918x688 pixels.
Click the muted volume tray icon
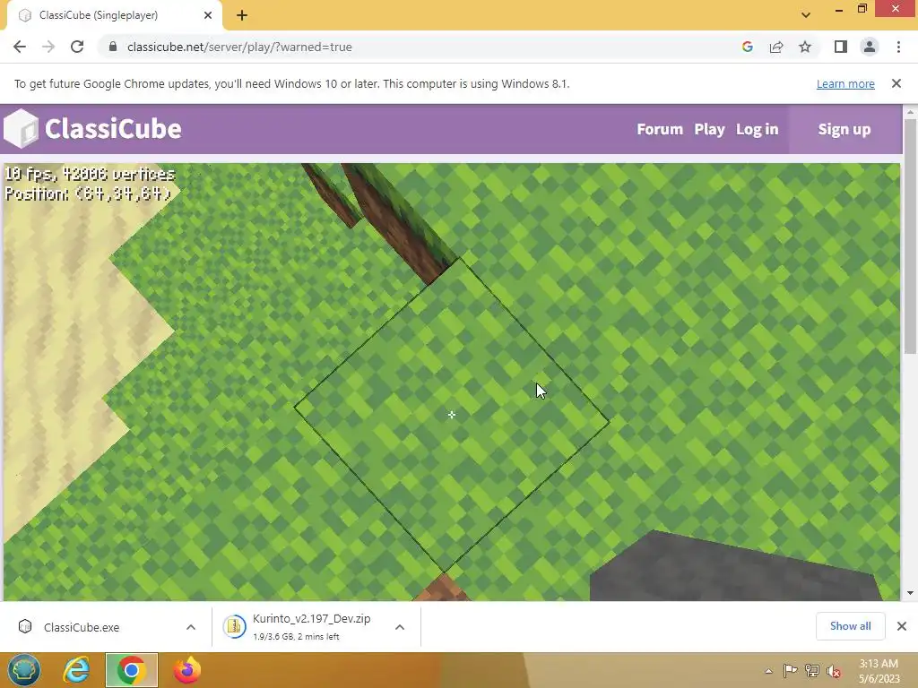click(834, 671)
